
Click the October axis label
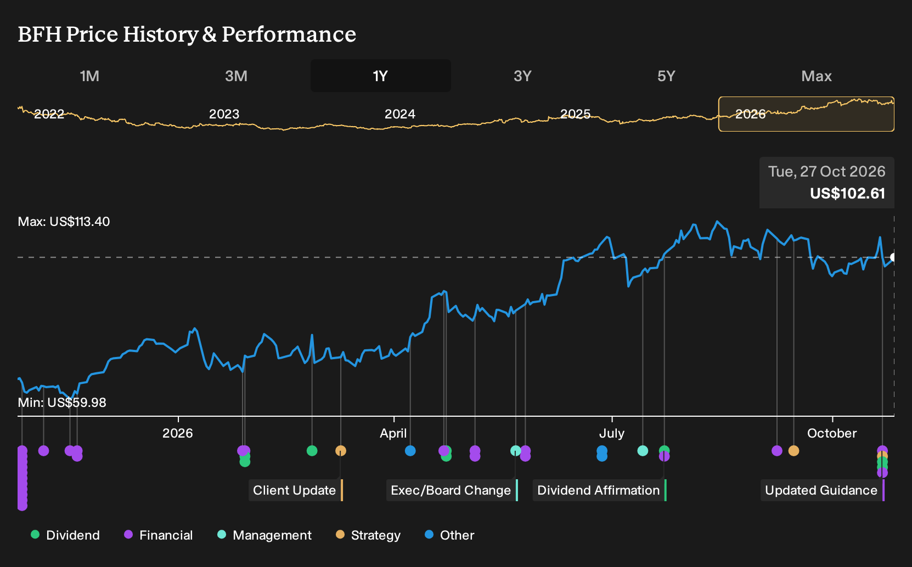(x=832, y=433)
